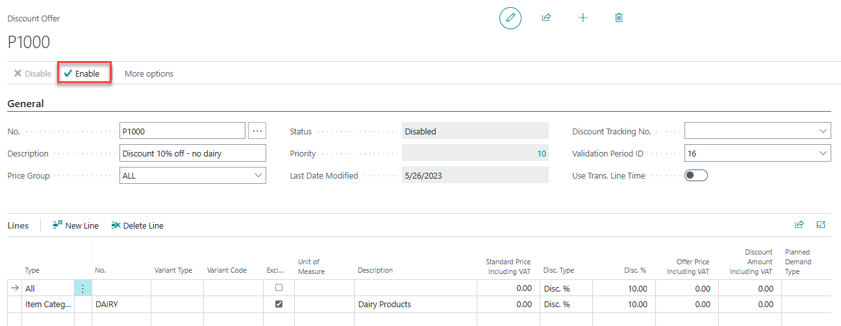Open the Price Group dropdown
Image resolution: width=841 pixels, height=326 pixels.
[258, 175]
